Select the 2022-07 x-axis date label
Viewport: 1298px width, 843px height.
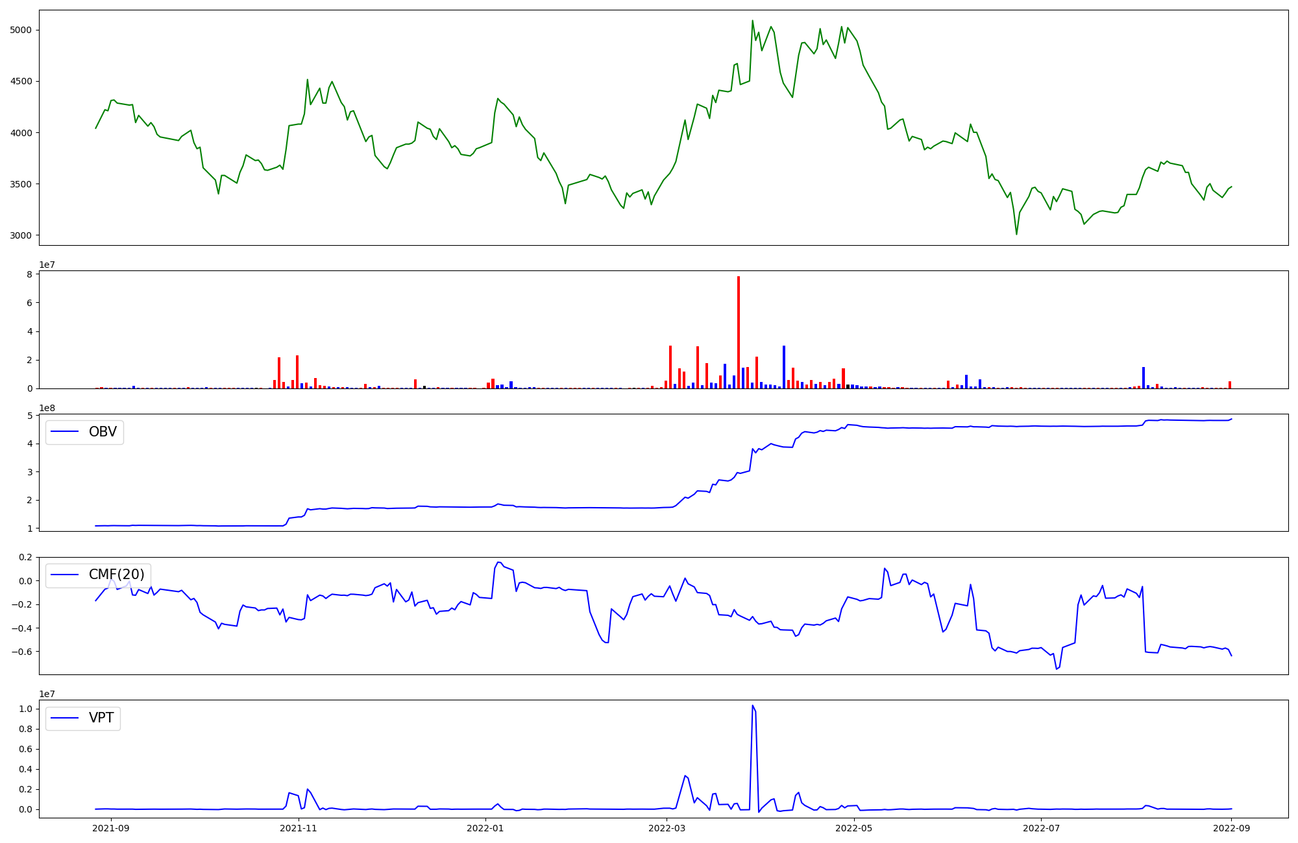coord(1041,827)
